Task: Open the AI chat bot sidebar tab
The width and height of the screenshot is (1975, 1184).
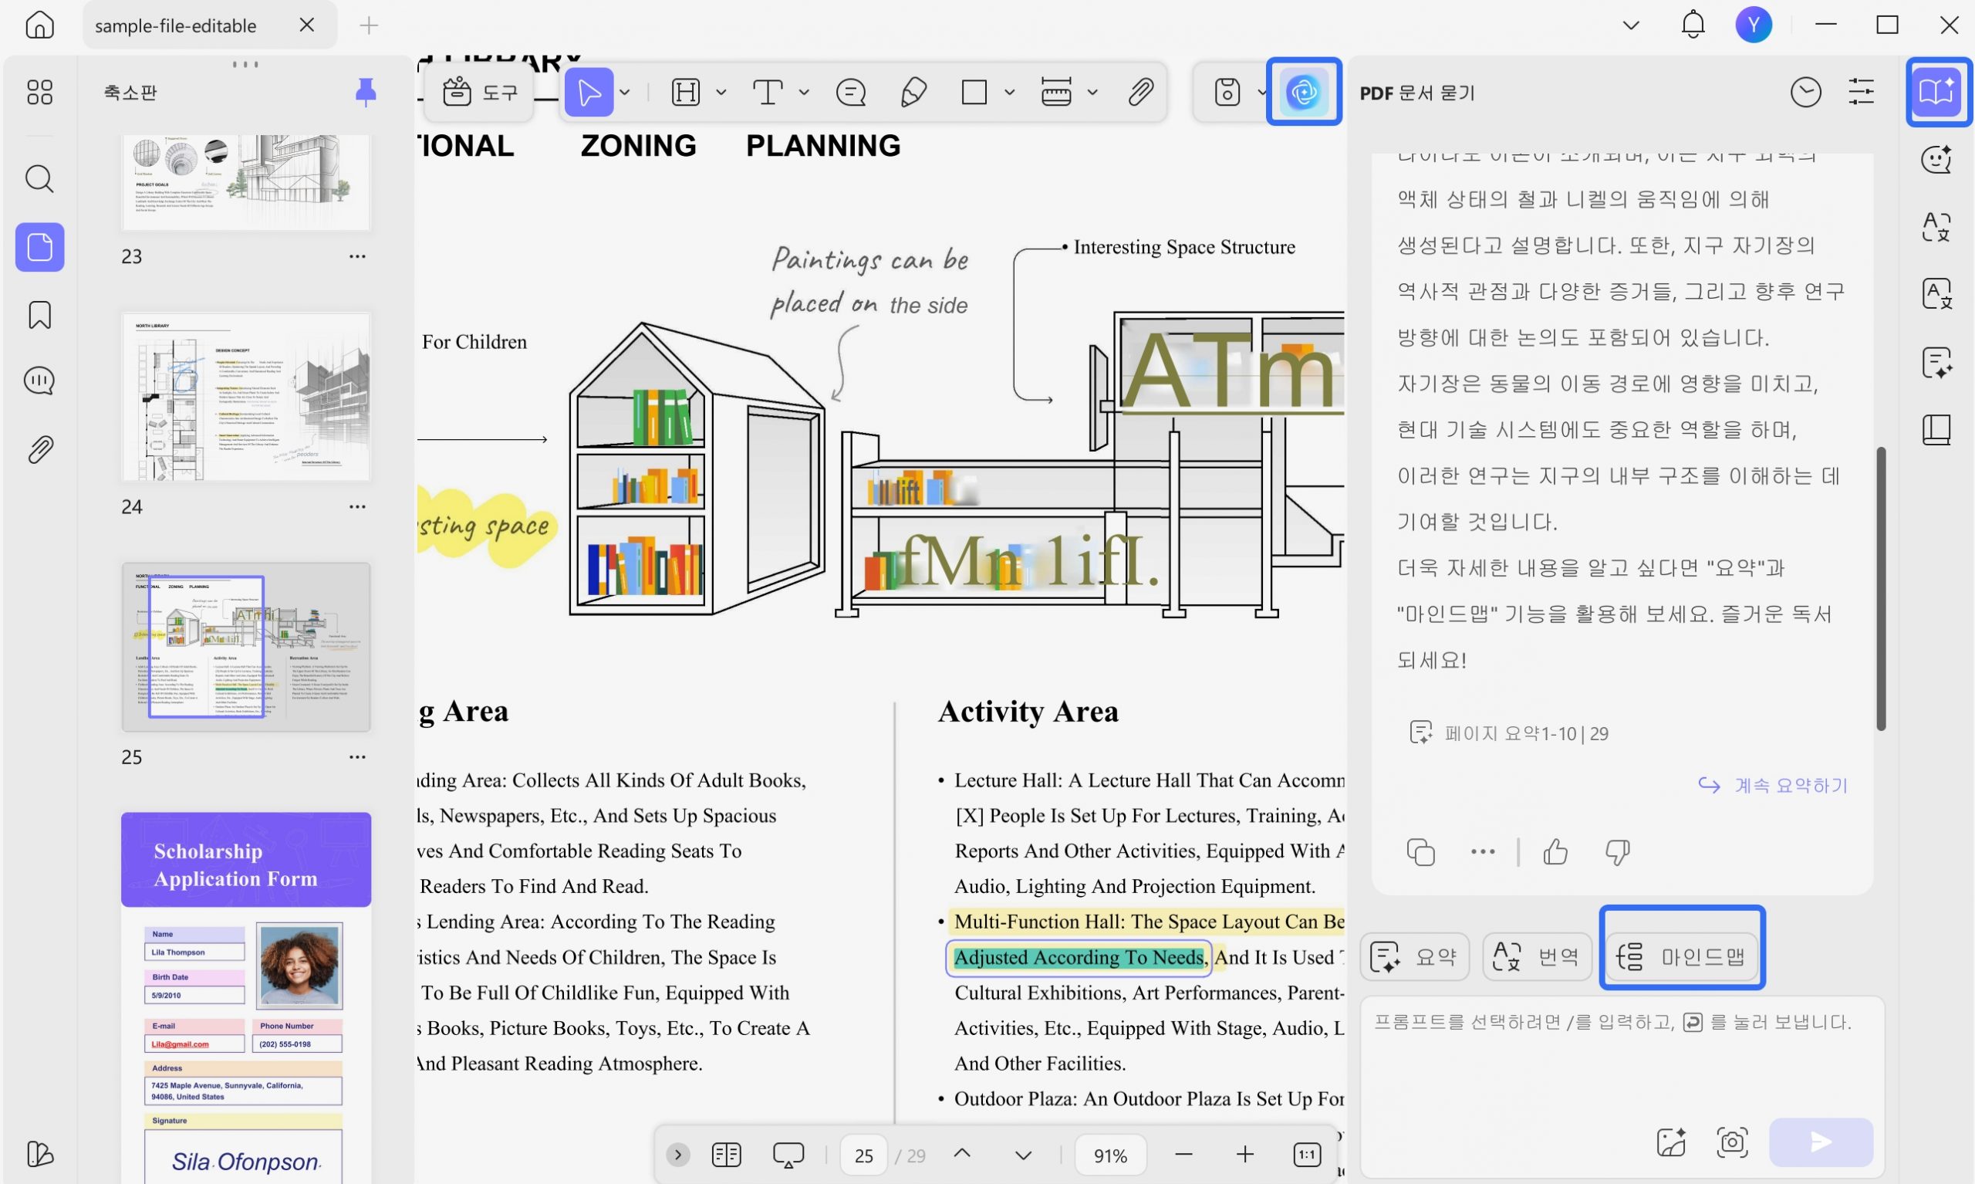Action: 1936,160
